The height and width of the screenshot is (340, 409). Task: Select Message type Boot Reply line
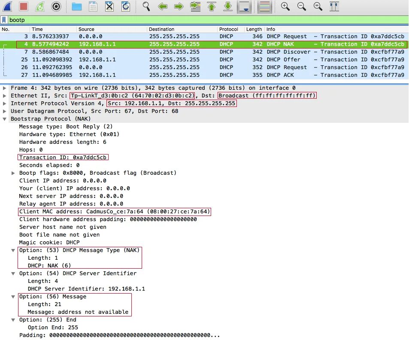coord(66,127)
